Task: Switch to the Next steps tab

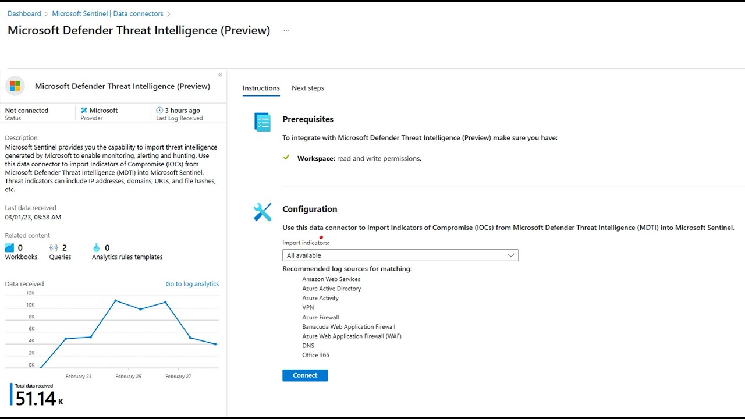Action: [308, 88]
